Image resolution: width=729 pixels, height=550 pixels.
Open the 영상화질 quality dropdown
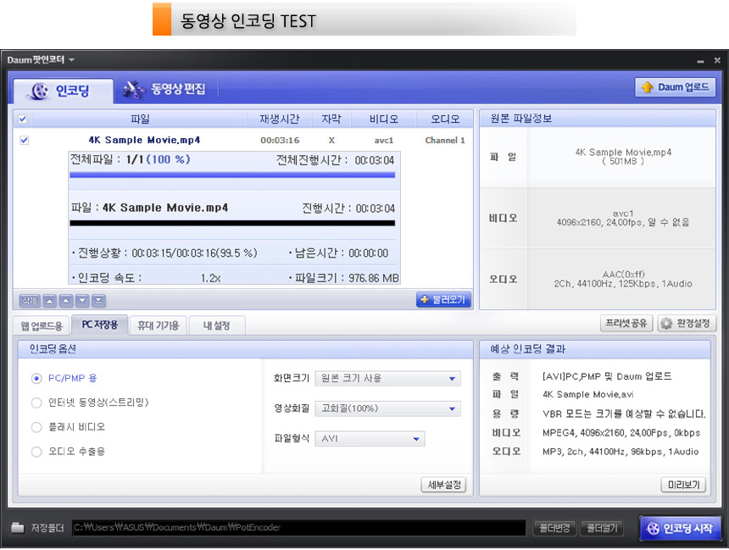pos(387,408)
